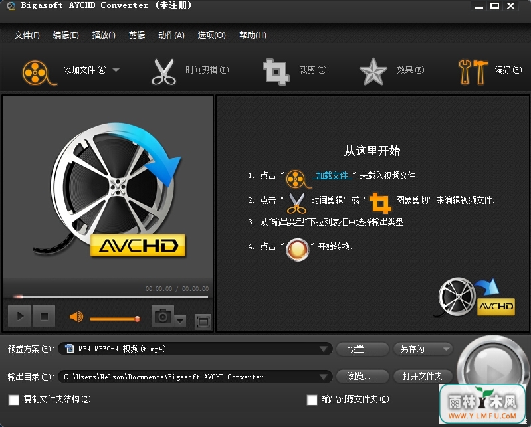Enable 输出到源文件夹 checkbox
Viewport: 531px width, 427px height.
pos(312,400)
